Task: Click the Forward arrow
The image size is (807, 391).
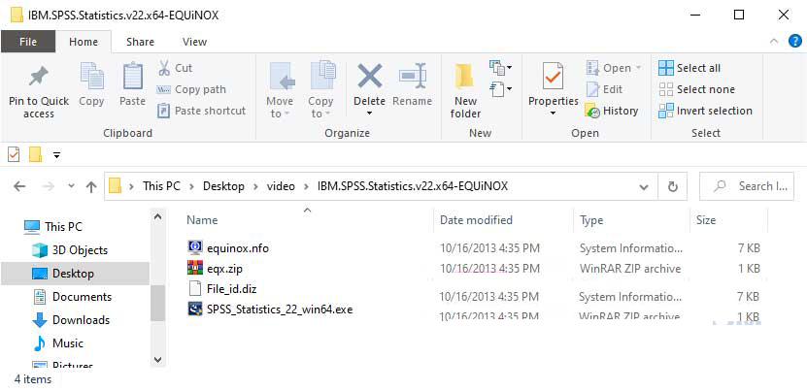Action: click(49, 186)
